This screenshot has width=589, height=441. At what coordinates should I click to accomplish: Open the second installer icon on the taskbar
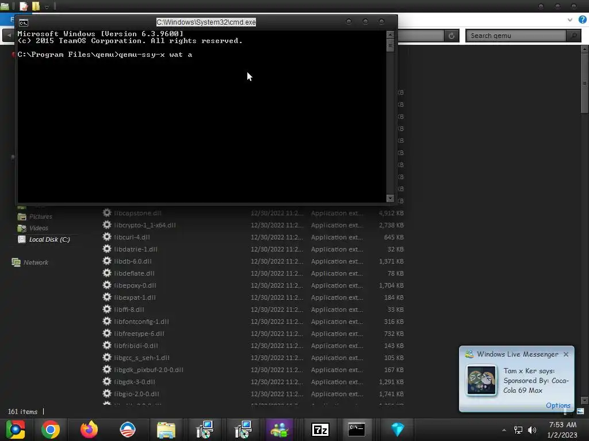[x=243, y=430]
